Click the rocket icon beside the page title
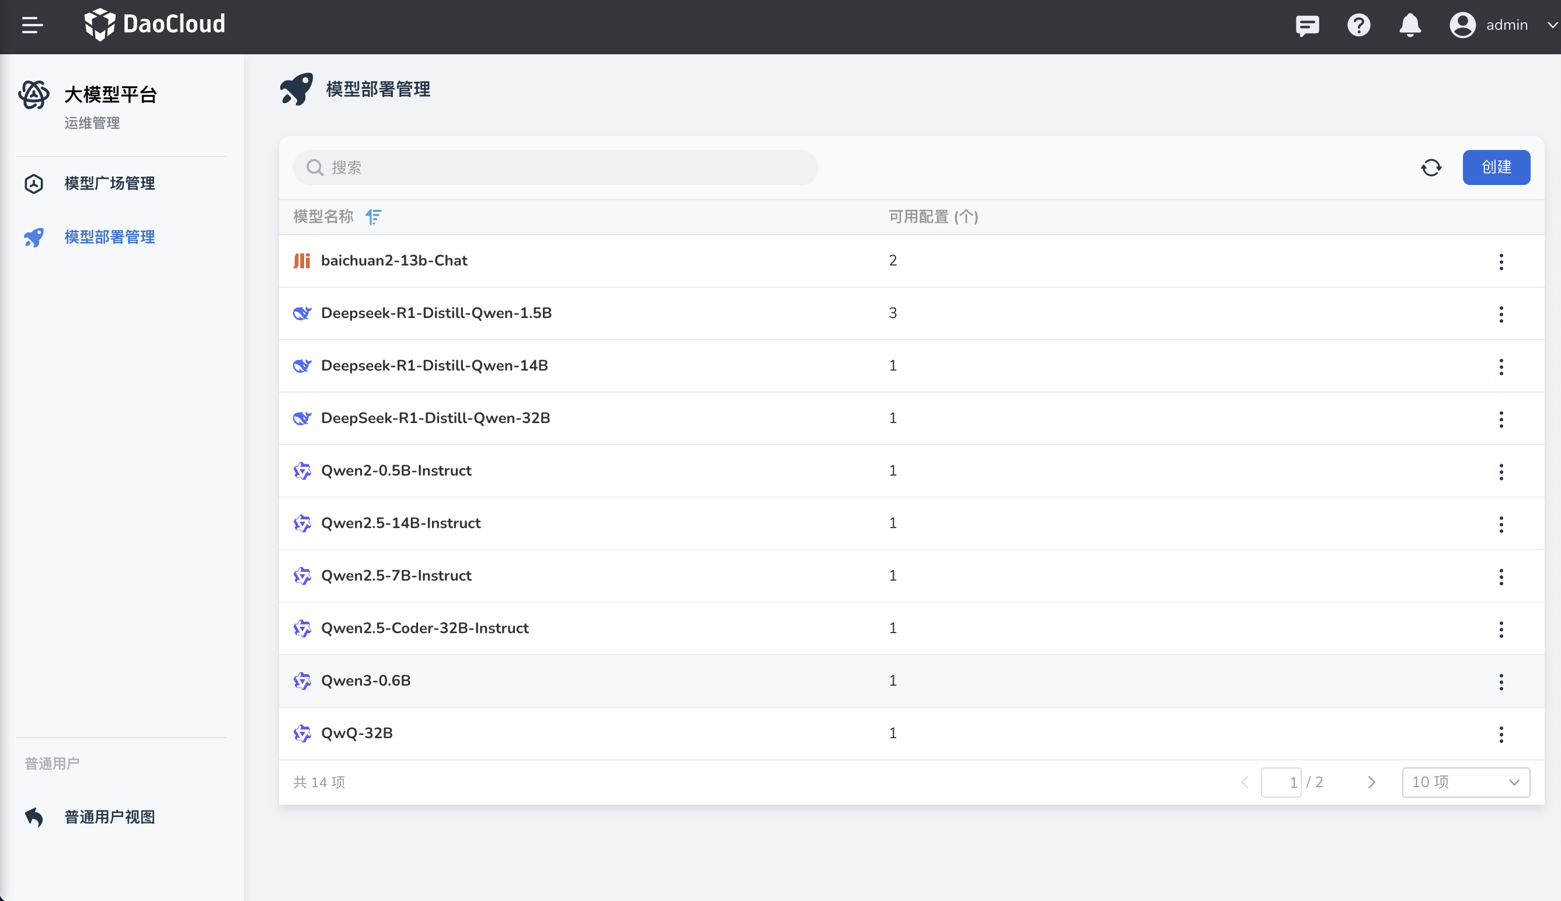The width and height of the screenshot is (1561, 901). [297, 89]
